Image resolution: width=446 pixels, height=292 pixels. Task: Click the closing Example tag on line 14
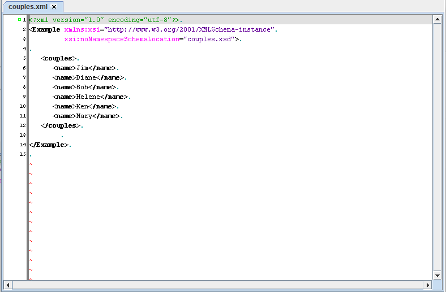[49, 145]
